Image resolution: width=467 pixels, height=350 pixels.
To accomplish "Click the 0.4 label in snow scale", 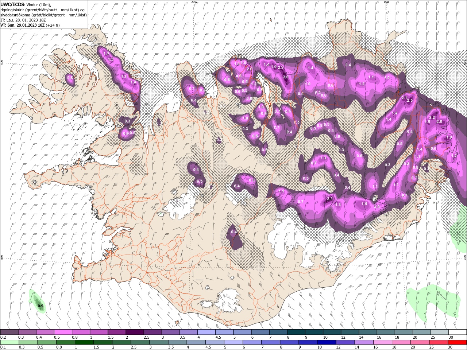I will click(38, 337).
